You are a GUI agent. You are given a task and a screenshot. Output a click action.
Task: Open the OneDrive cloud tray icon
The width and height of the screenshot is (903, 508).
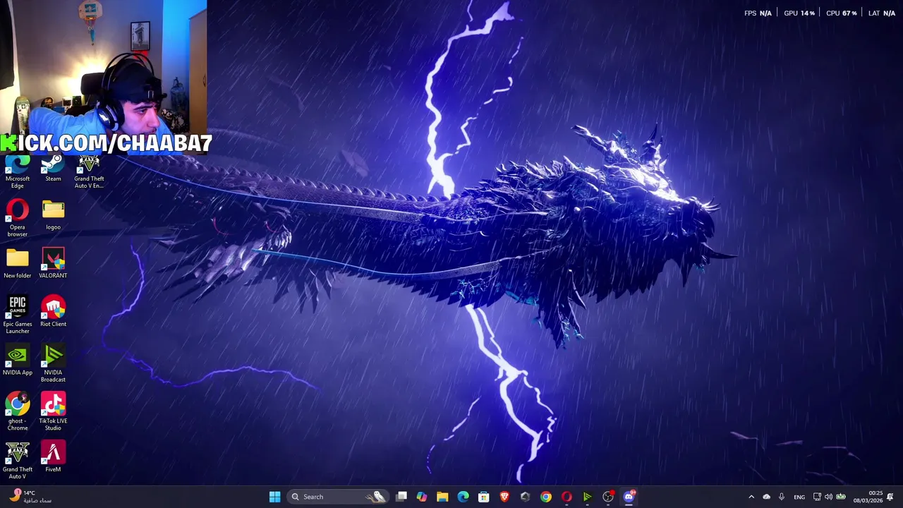click(767, 497)
